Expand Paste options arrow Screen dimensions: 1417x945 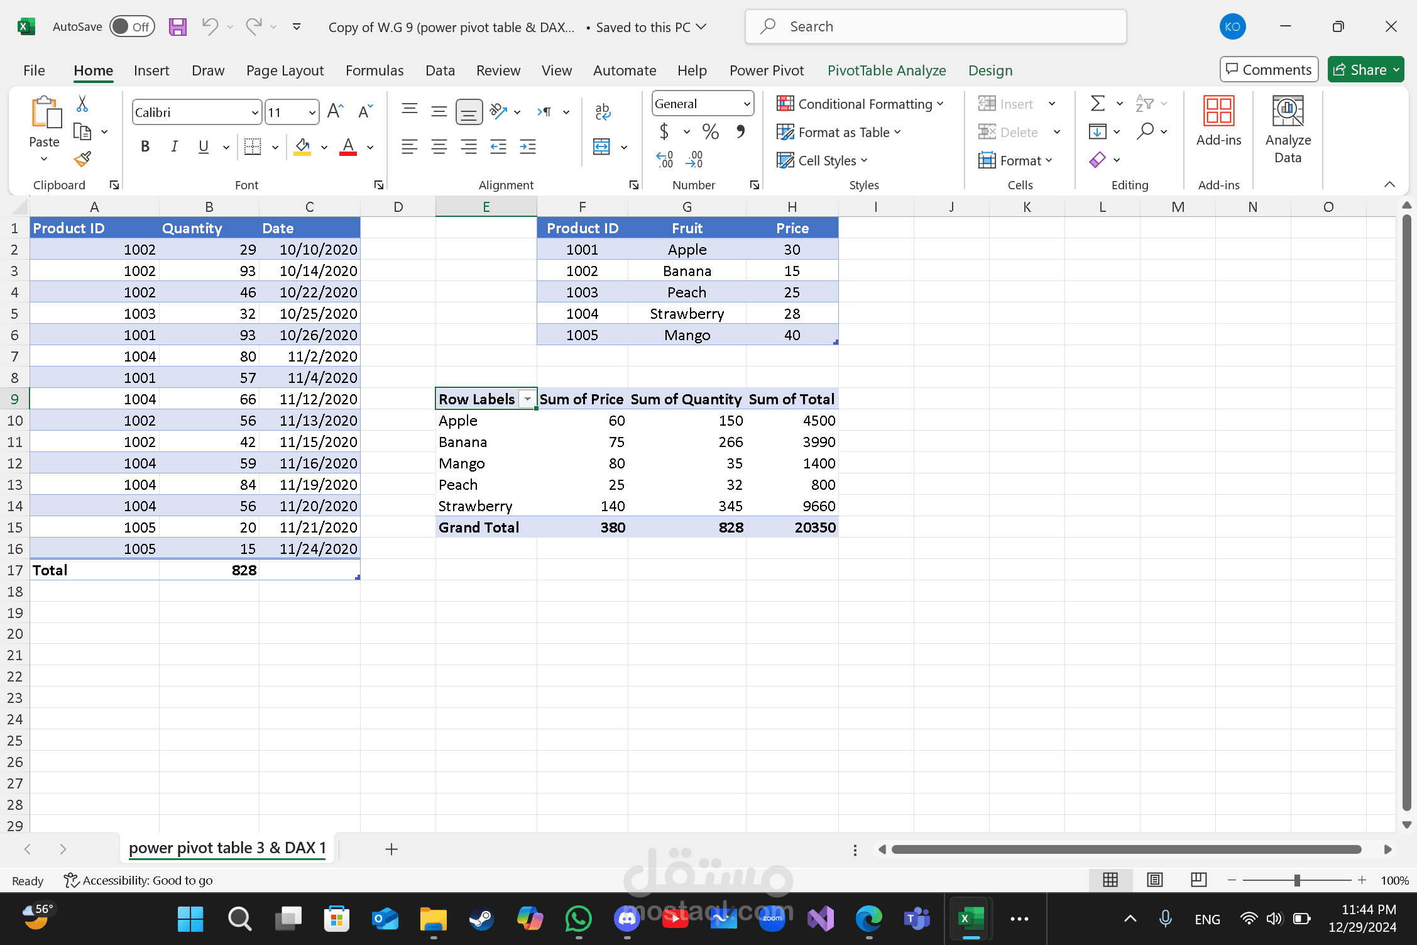click(44, 160)
